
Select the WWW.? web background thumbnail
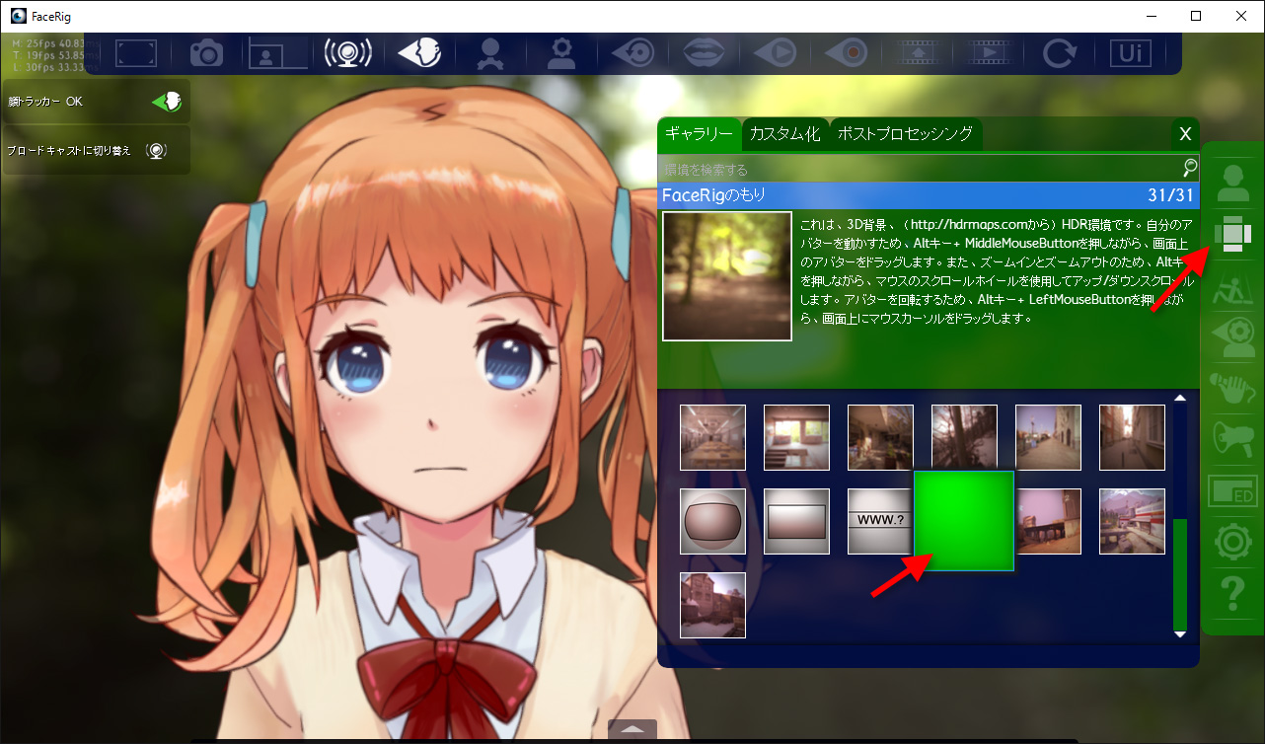pos(880,521)
